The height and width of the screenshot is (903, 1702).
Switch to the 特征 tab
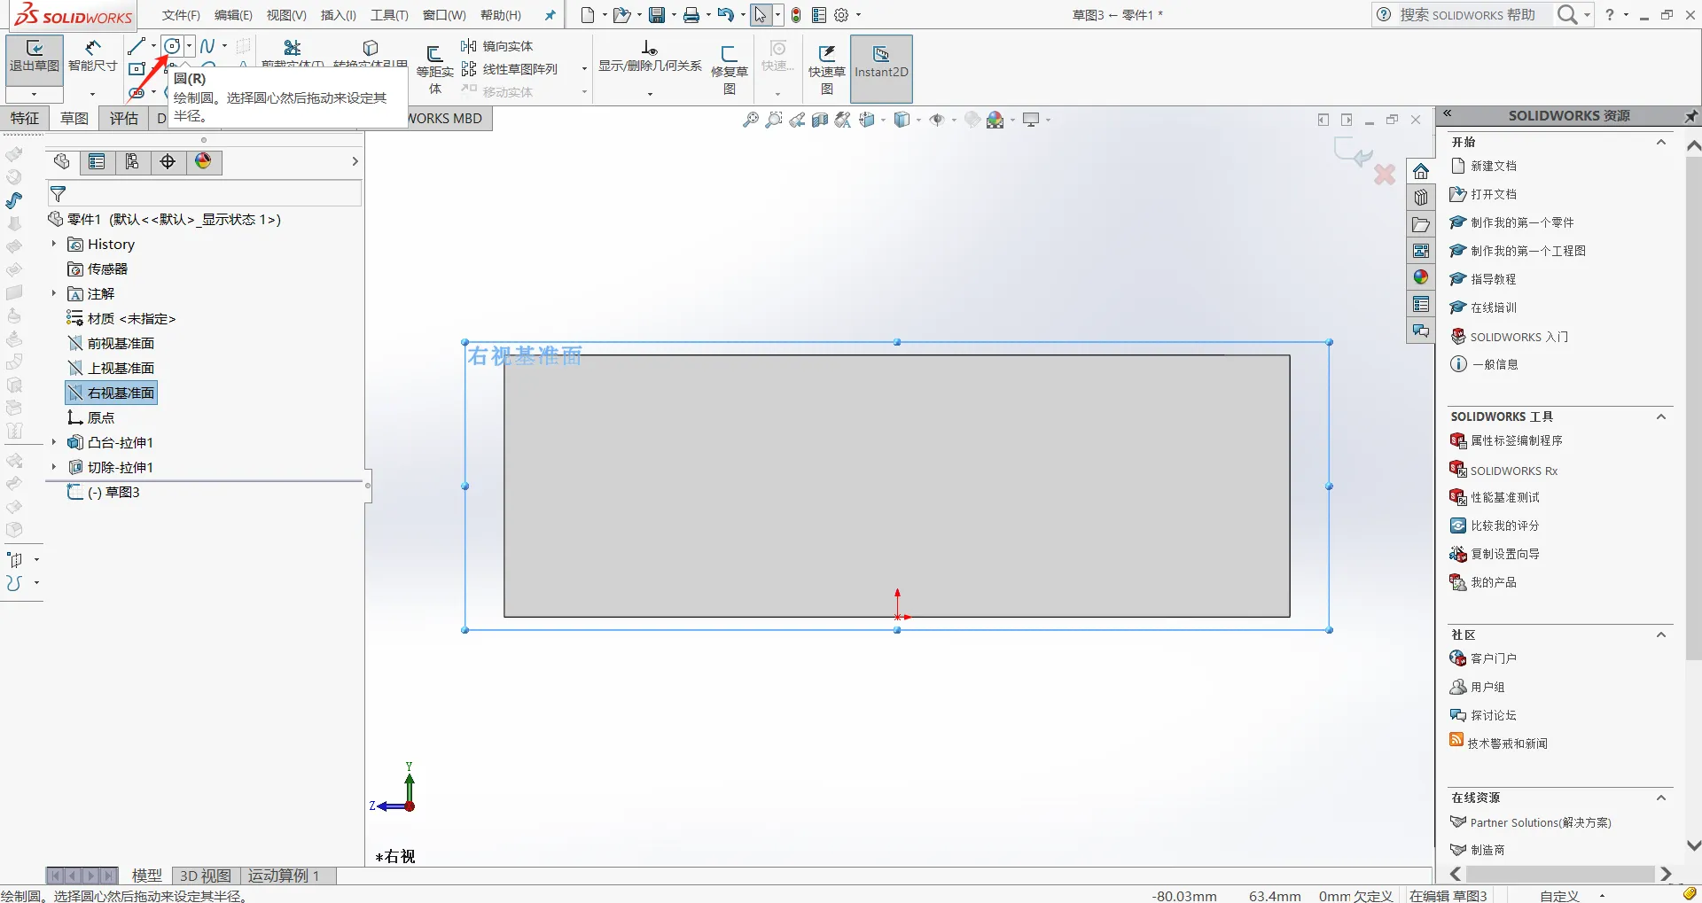tap(25, 119)
